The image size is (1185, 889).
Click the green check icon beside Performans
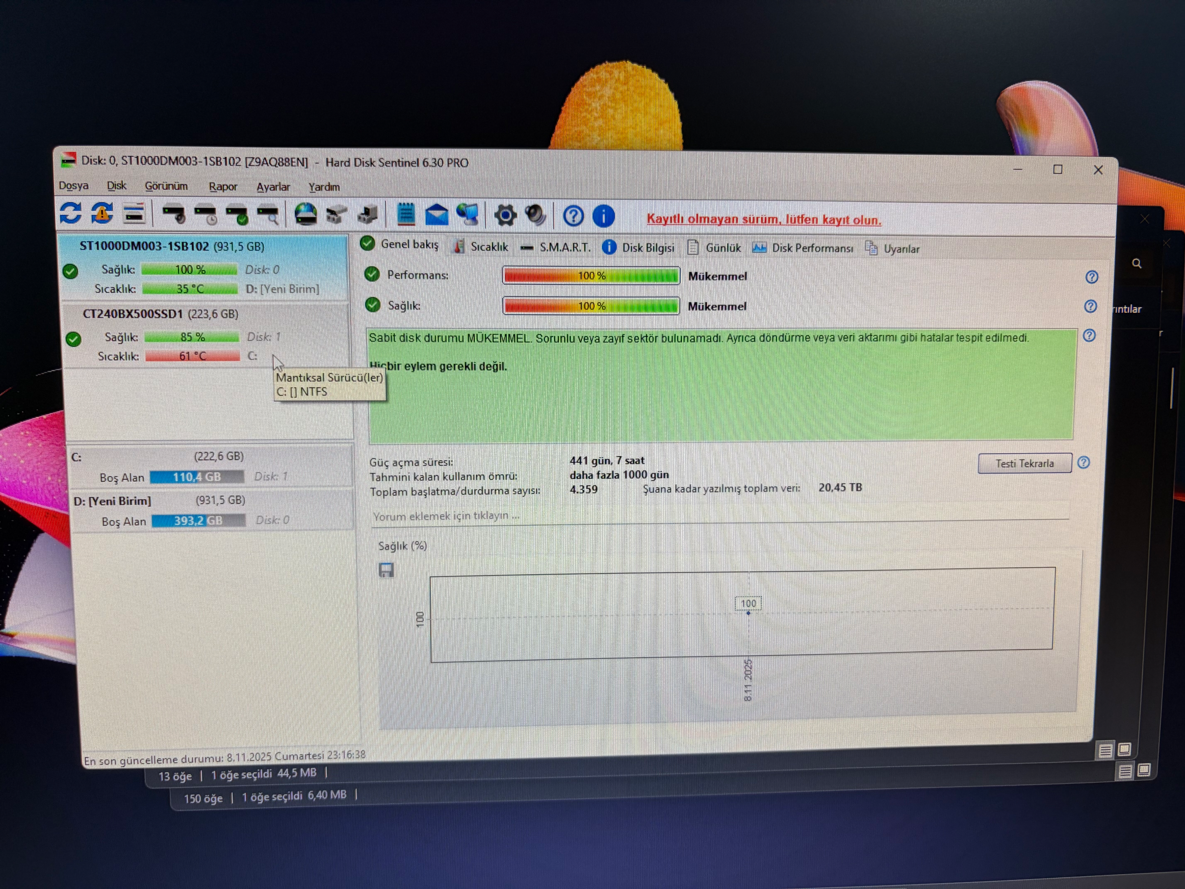[372, 274]
